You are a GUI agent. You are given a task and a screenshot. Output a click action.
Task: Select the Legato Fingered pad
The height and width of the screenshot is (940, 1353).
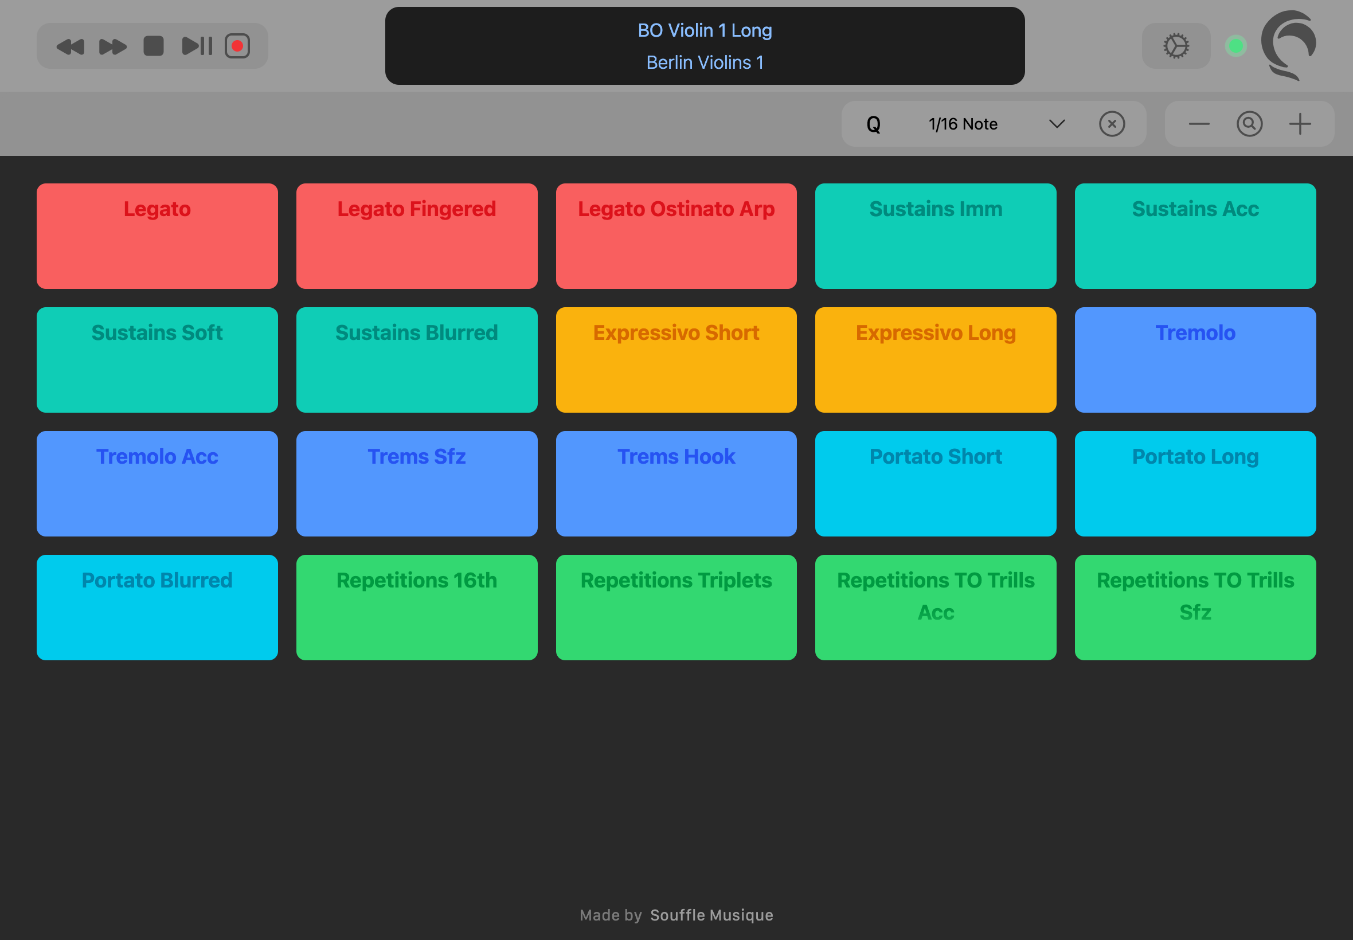coord(417,236)
